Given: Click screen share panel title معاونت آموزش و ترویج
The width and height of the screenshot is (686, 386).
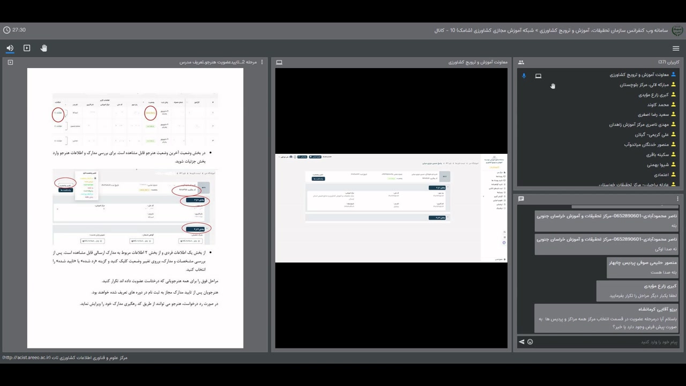Looking at the screenshot, I should point(478,62).
